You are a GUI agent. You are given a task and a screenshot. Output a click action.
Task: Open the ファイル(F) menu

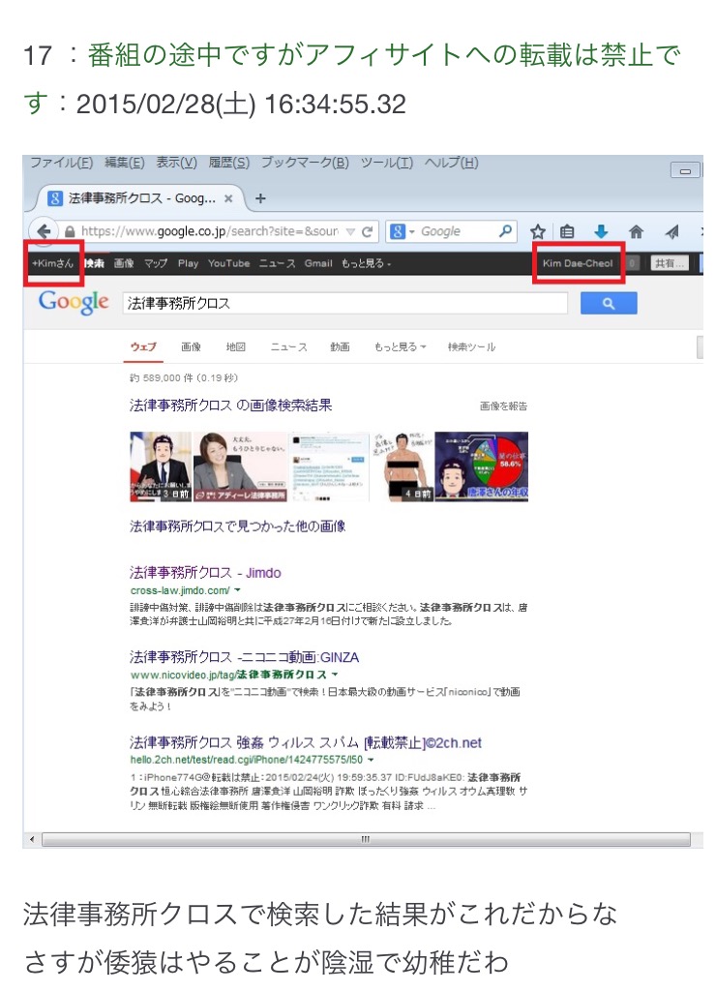[61, 163]
